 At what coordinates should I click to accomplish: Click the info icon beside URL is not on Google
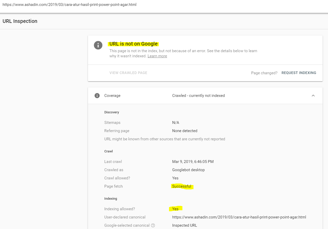click(x=98, y=45)
